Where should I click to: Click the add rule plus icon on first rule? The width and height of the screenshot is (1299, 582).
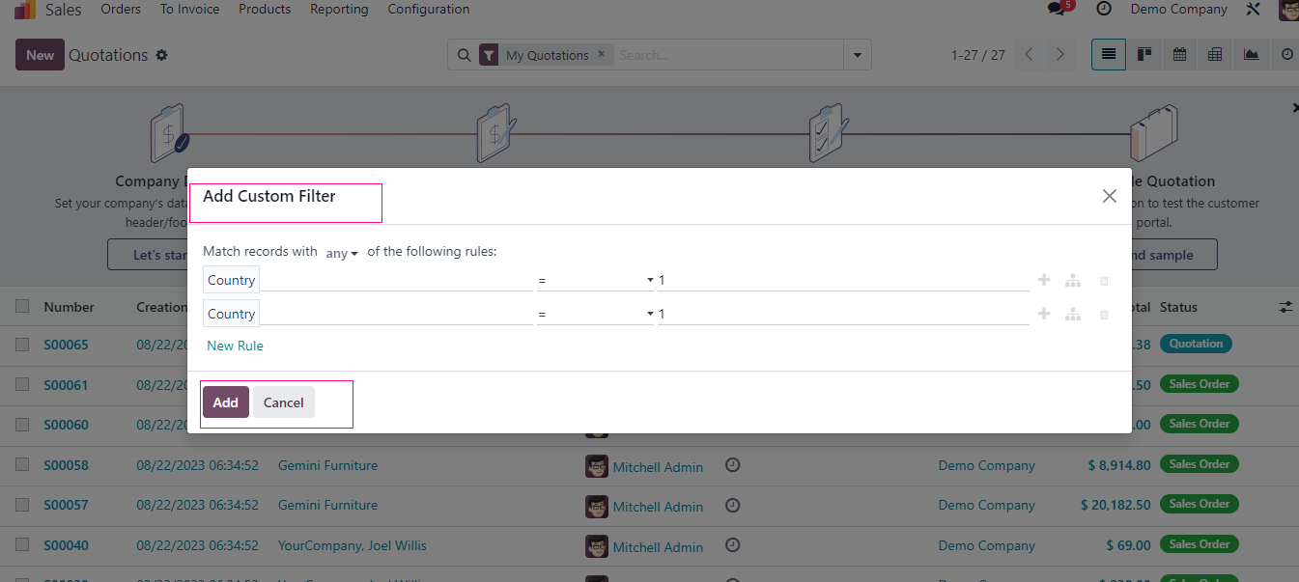pos(1044,281)
